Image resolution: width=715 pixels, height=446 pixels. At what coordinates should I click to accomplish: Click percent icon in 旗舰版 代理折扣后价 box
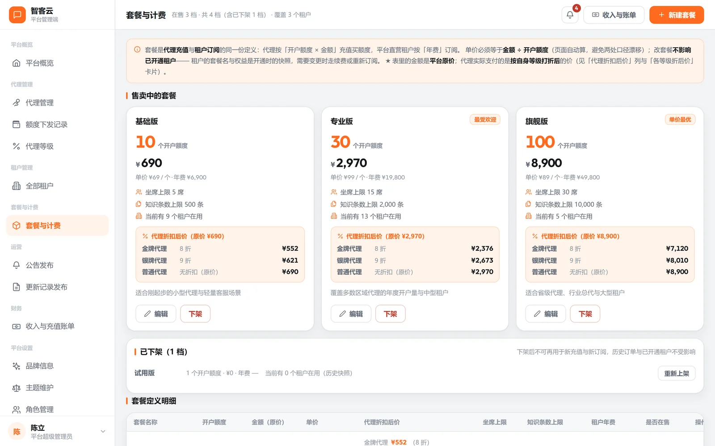click(x=535, y=236)
